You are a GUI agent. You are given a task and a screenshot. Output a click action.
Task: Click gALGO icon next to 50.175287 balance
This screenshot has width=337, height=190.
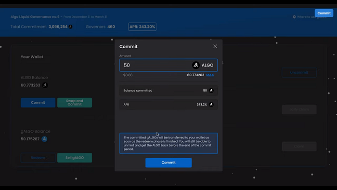click(x=44, y=139)
